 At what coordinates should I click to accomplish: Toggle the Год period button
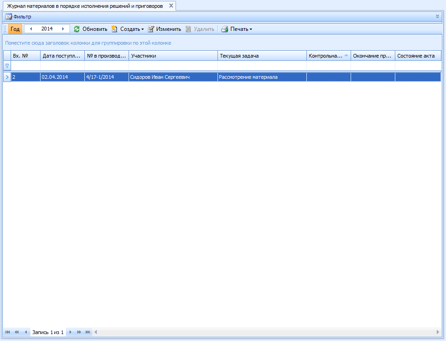(15, 29)
